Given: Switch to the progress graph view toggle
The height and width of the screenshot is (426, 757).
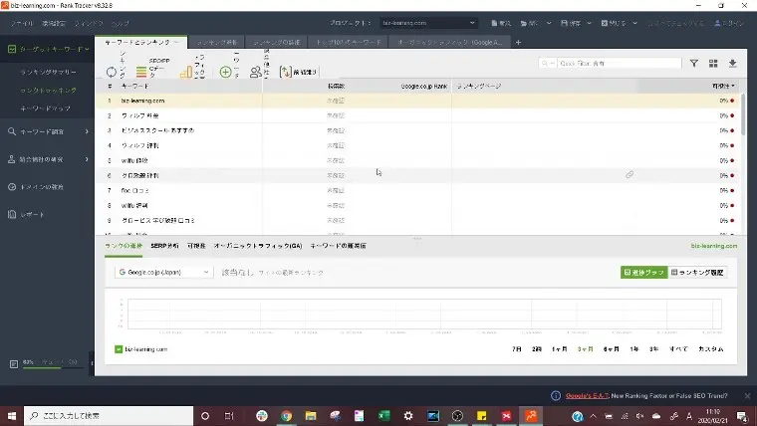Looking at the screenshot, I should pos(642,271).
